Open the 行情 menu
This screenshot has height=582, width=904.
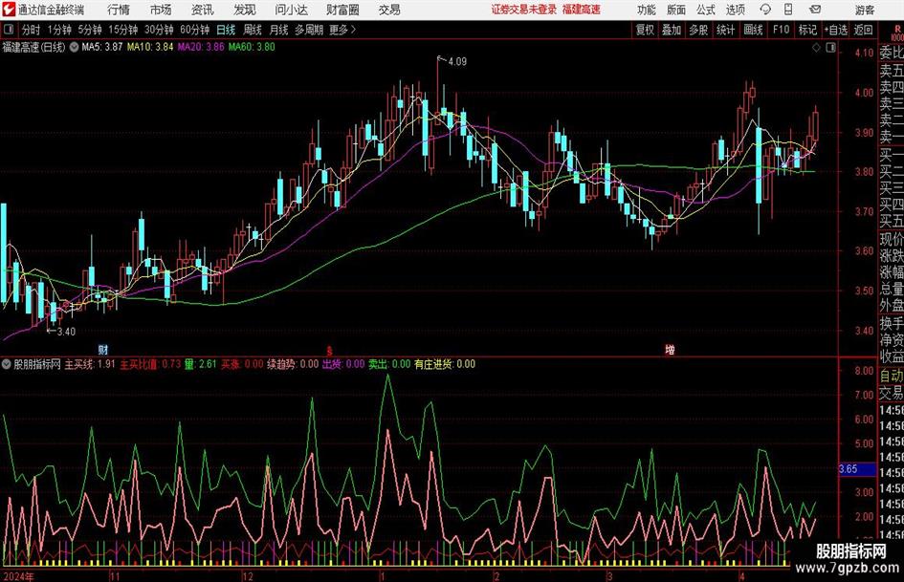pos(119,10)
